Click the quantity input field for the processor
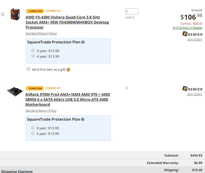 pyautogui.click(x=132, y=11)
